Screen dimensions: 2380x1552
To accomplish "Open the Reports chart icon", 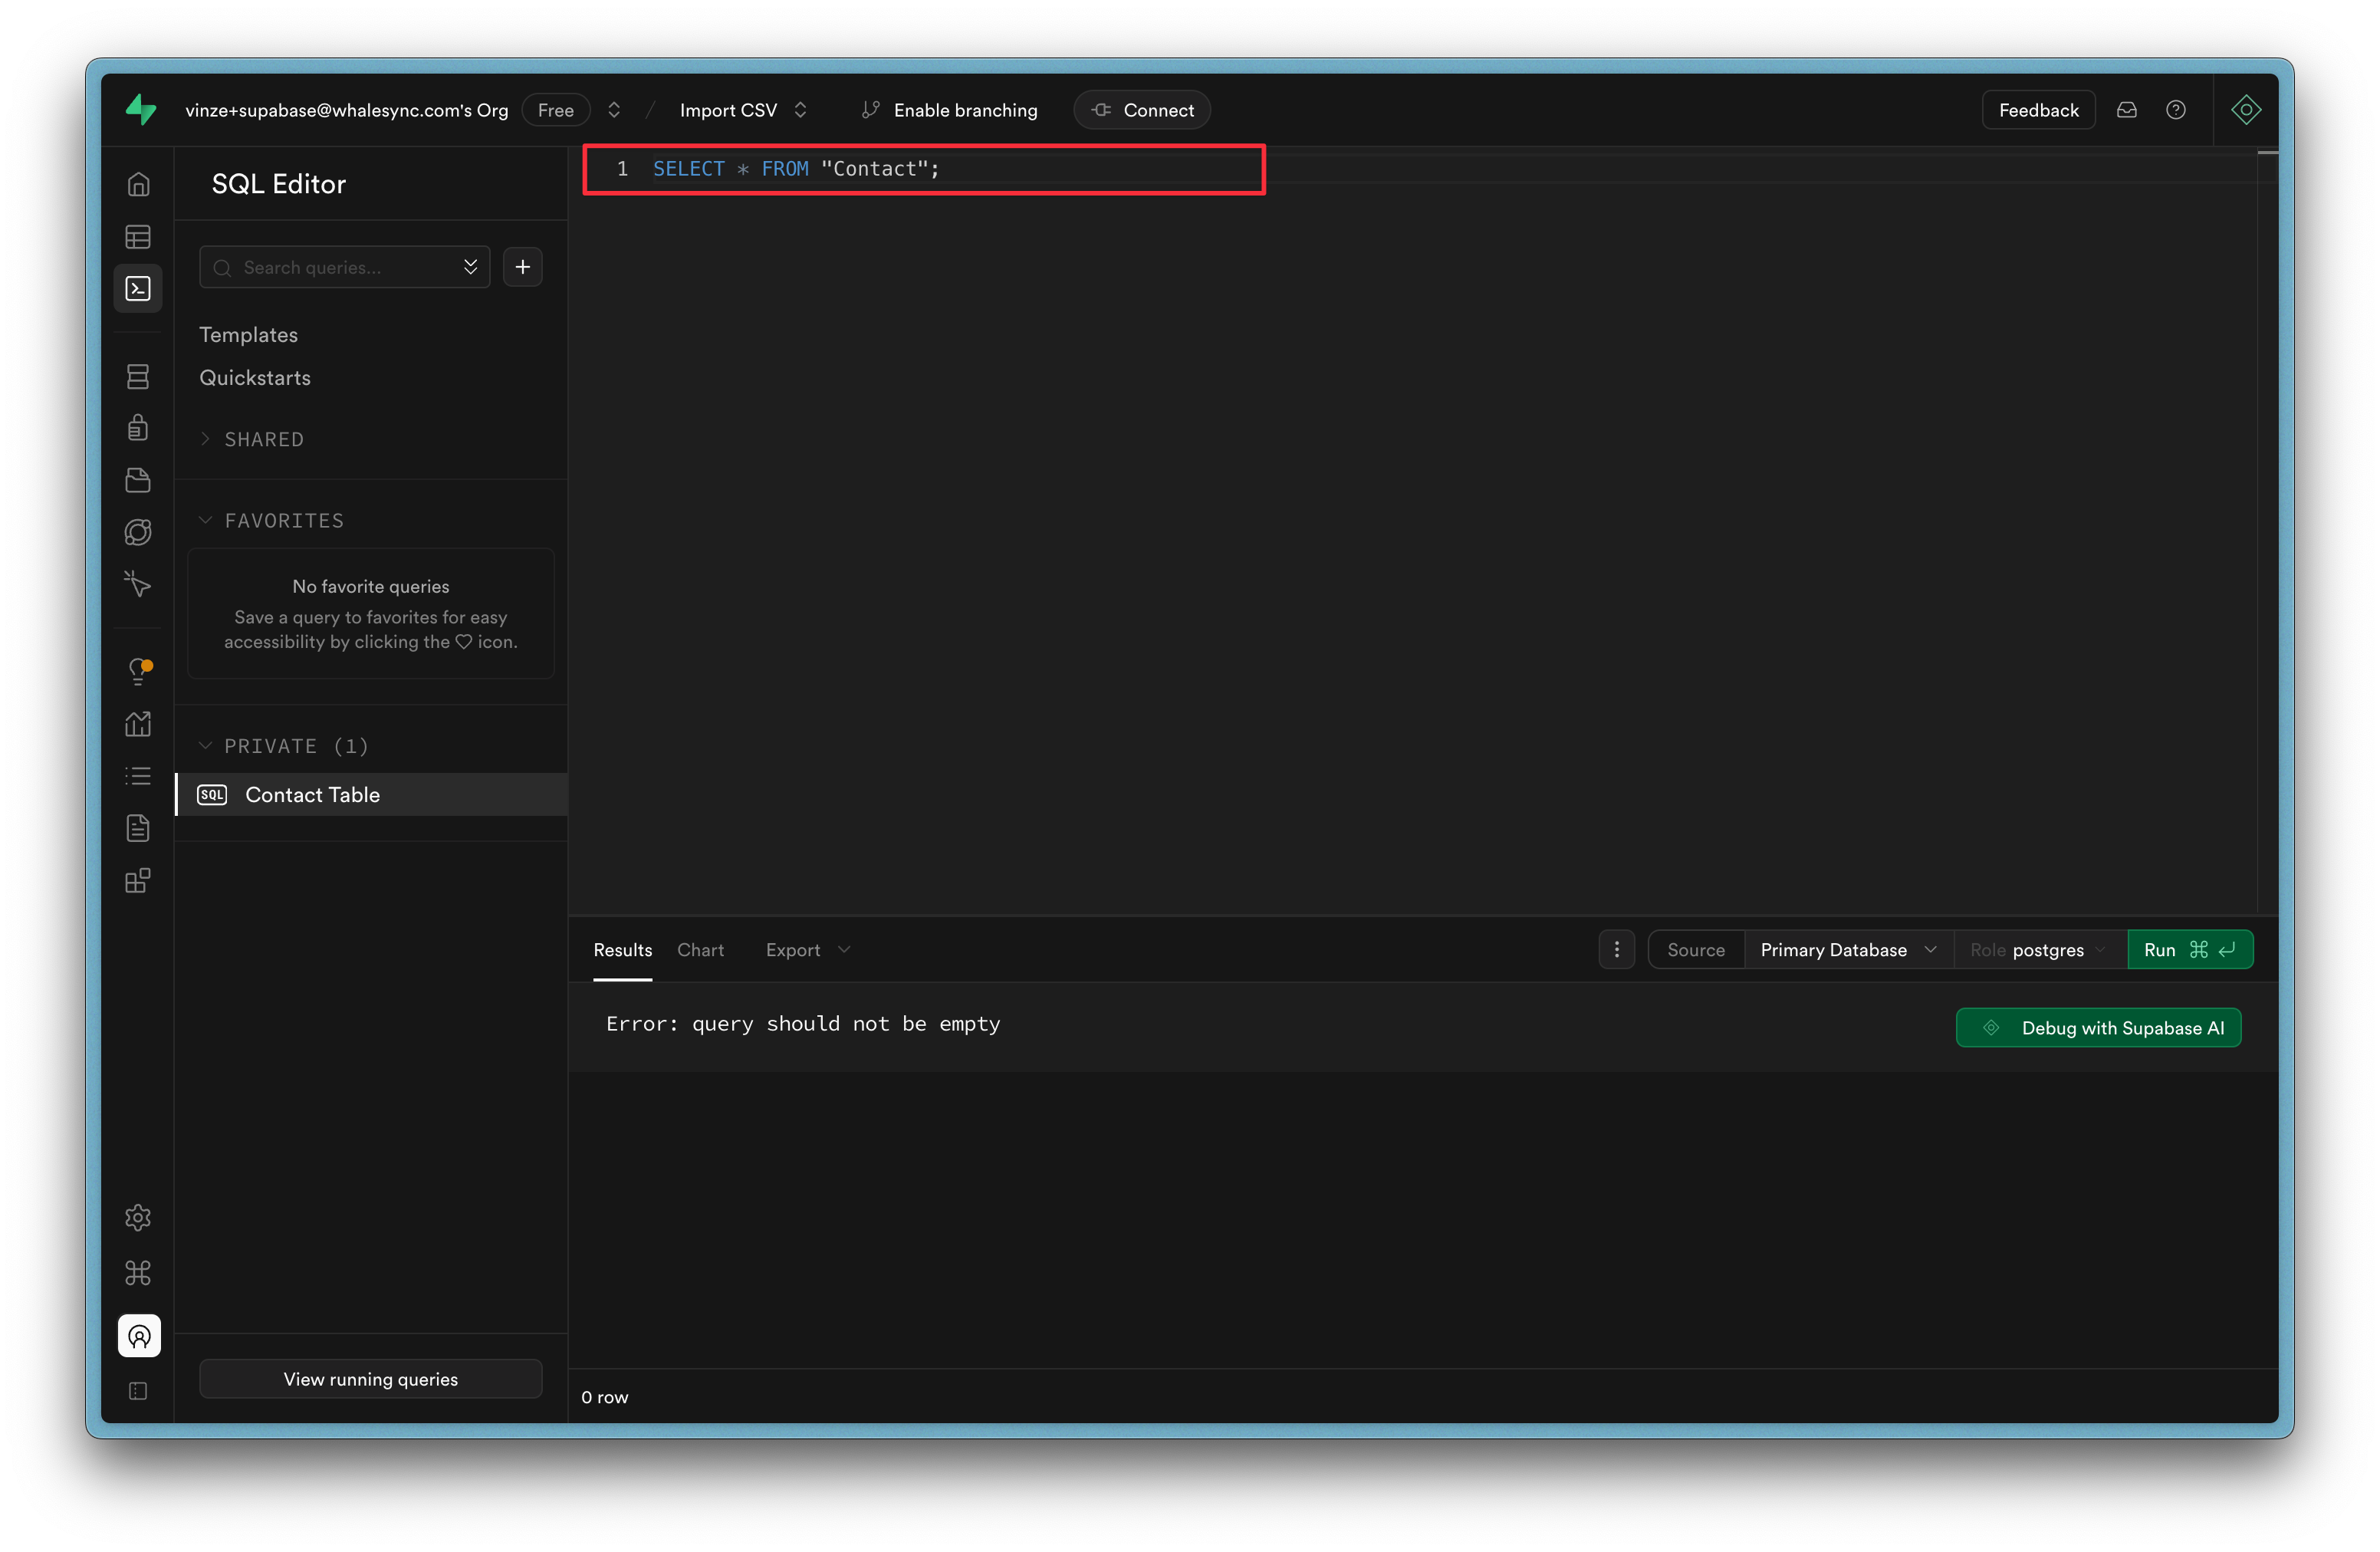I will (x=138, y=724).
